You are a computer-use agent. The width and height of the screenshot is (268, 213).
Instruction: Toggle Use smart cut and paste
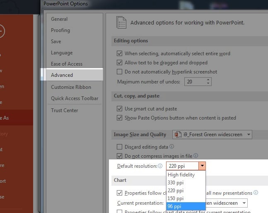click(x=120, y=109)
